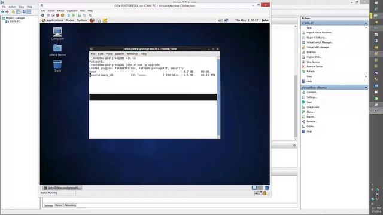Open the File menu in VM Connection window
This screenshot has height=215, width=383.
(43, 11)
